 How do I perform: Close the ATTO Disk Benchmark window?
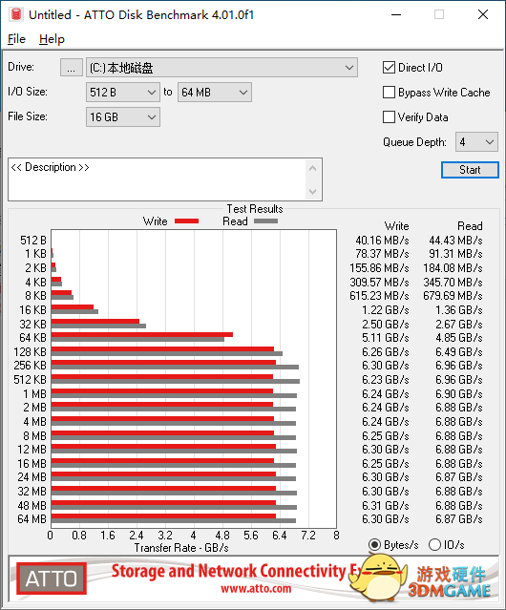pos(483,14)
